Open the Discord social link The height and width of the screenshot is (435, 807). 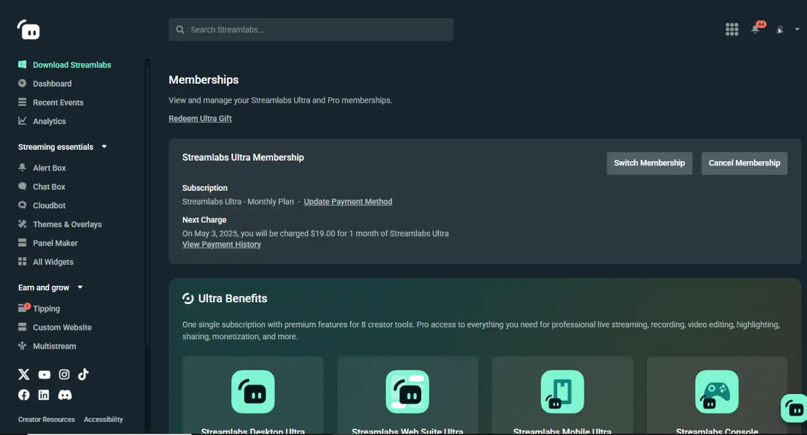click(x=65, y=395)
